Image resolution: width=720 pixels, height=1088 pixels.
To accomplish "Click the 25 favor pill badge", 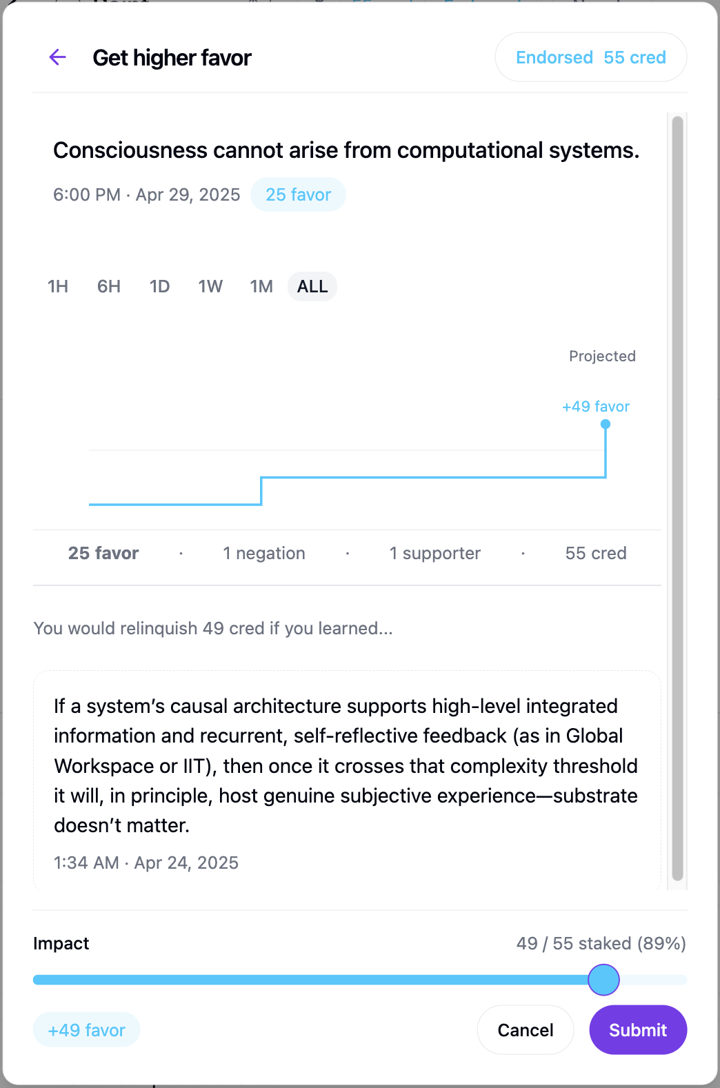I will pyautogui.click(x=298, y=194).
